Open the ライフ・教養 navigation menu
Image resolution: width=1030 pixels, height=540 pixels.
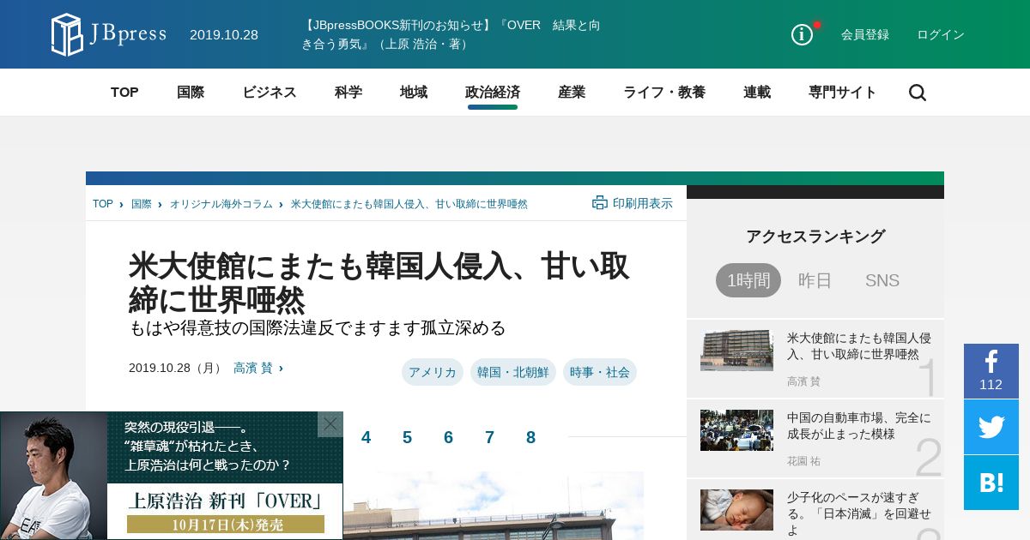click(664, 93)
